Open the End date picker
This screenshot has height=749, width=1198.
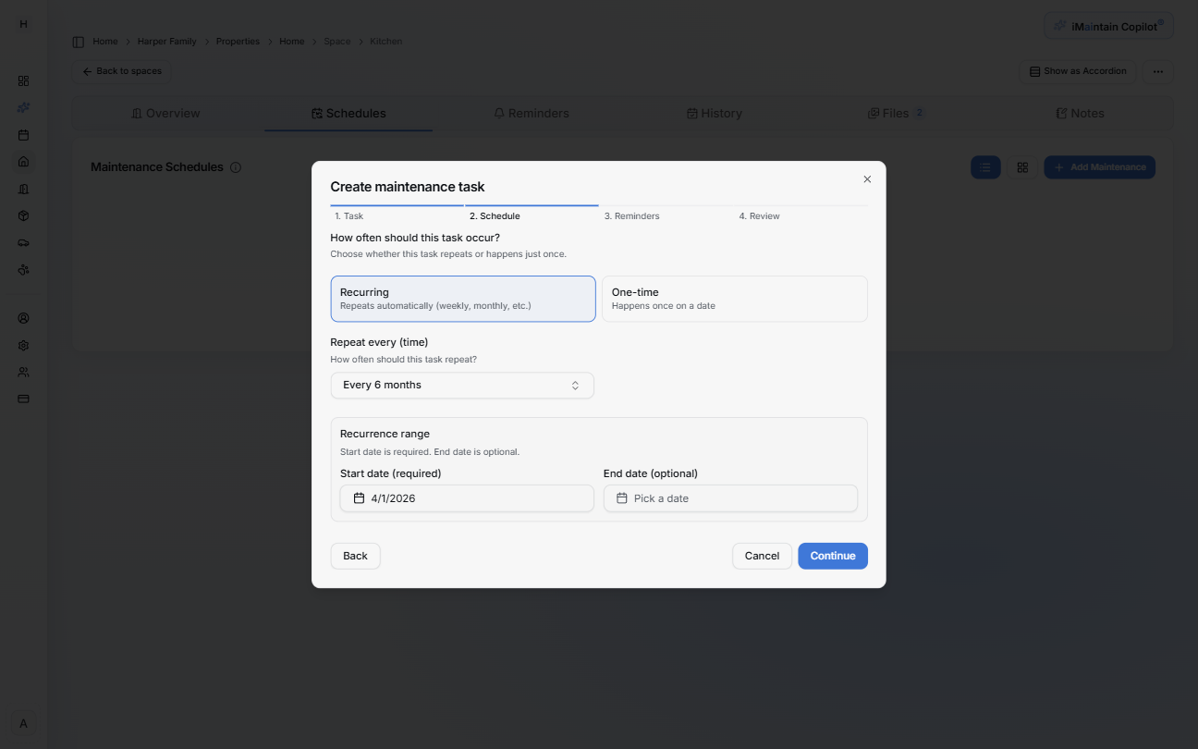click(730, 497)
